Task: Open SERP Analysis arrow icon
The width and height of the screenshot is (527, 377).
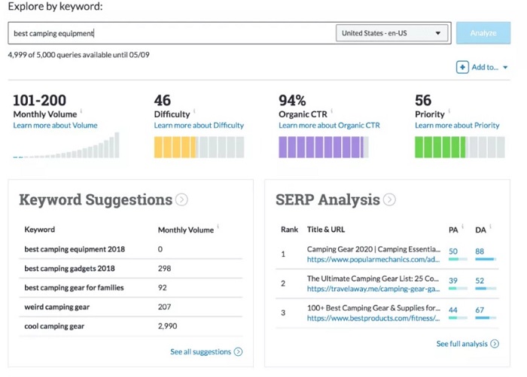Action: pyautogui.click(x=389, y=200)
